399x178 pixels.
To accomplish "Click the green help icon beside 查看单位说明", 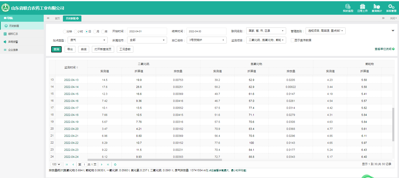I will click(x=393, y=49).
